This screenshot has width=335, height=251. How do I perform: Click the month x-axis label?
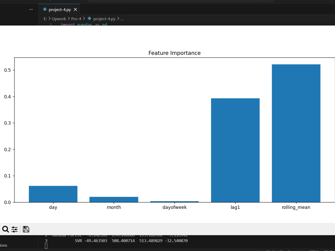[x=114, y=207]
